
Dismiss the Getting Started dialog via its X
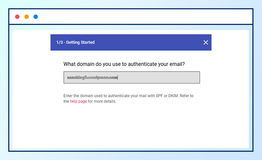[x=206, y=42]
